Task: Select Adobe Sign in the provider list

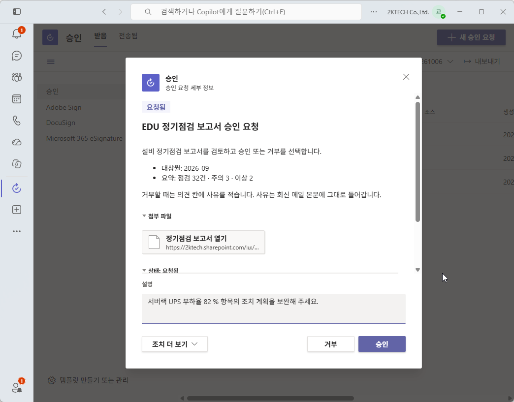Action: (x=64, y=107)
